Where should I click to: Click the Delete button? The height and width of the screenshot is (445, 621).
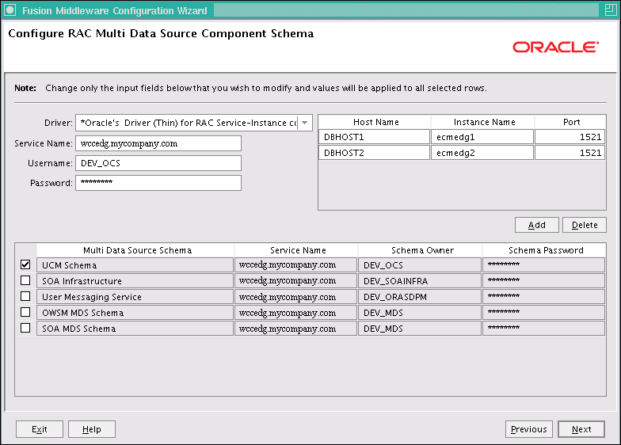click(585, 225)
